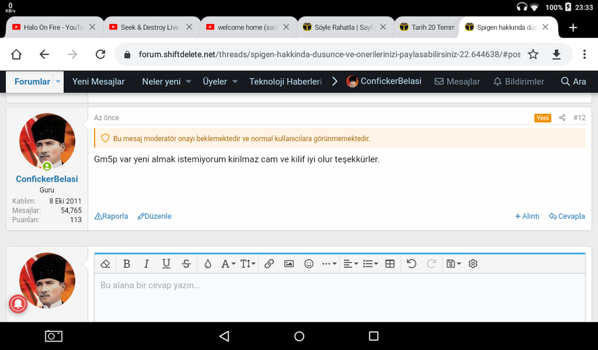The image size is (598, 350).
Task: Click the insert image icon
Action: click(x=289, y=264)
